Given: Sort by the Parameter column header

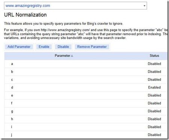Looking at the screenshot, I should 63,56.
